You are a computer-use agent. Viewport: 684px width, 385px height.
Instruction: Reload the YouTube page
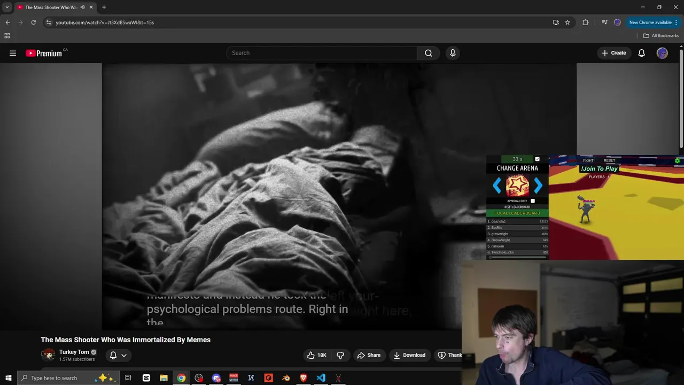[x=33, y=22]
